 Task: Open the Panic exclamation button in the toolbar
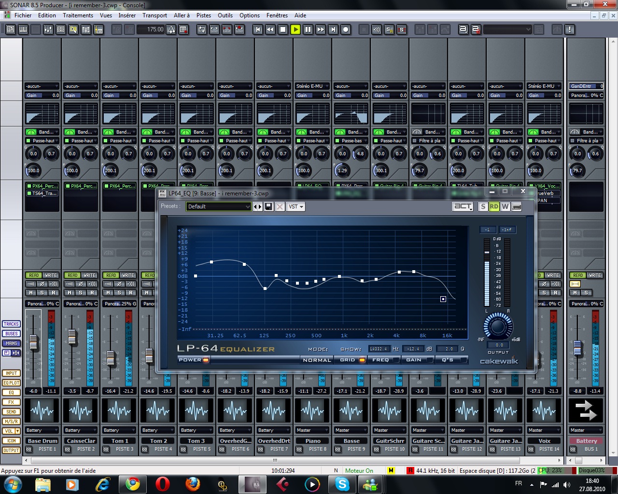pyautogui.click(x=570, y=29)
